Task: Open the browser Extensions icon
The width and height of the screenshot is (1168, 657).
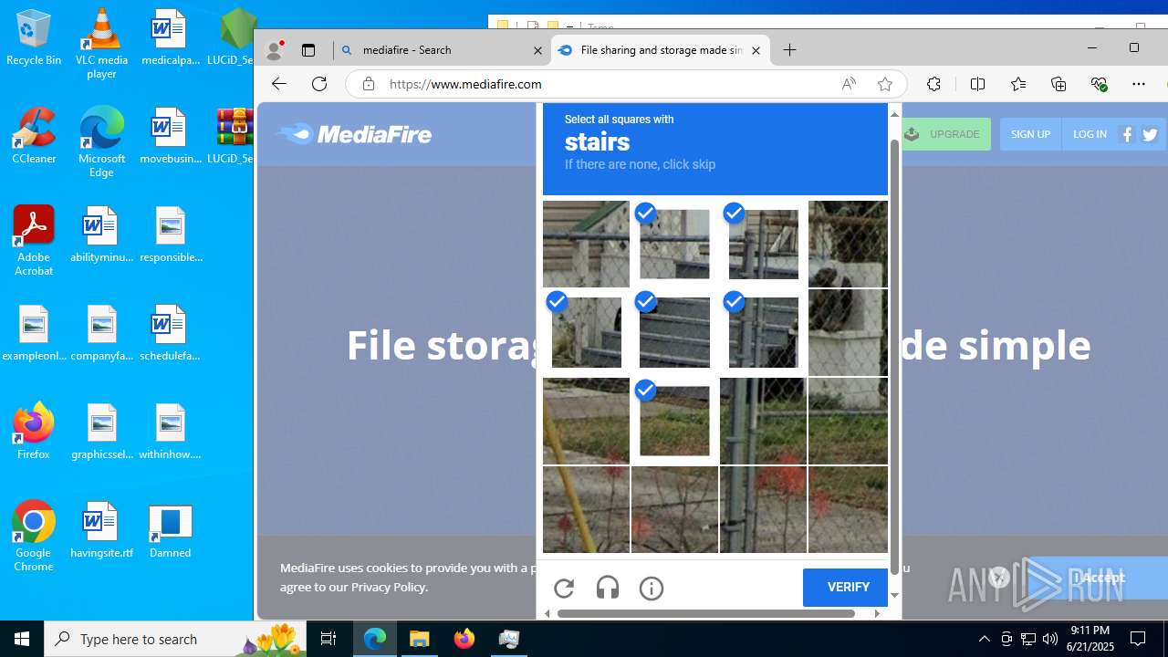Action: (x=933, y=84)
